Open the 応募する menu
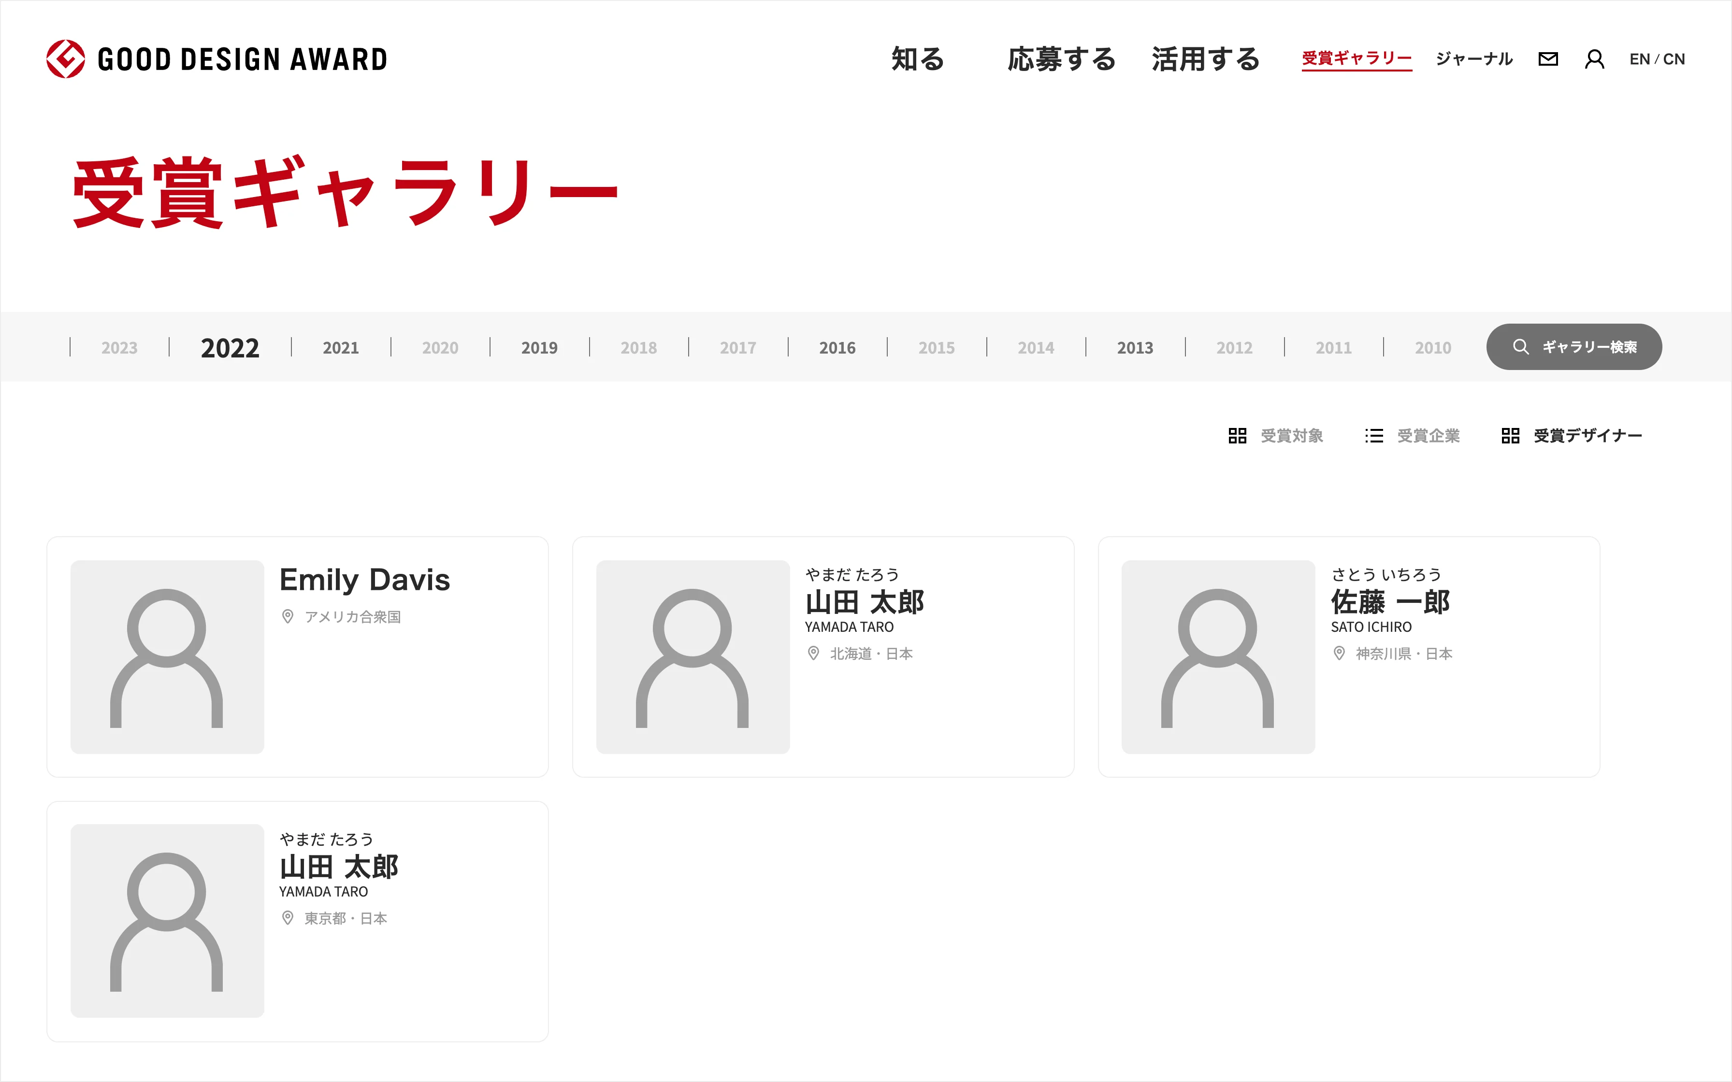 pyautogui.click(x=1061, y=58)
